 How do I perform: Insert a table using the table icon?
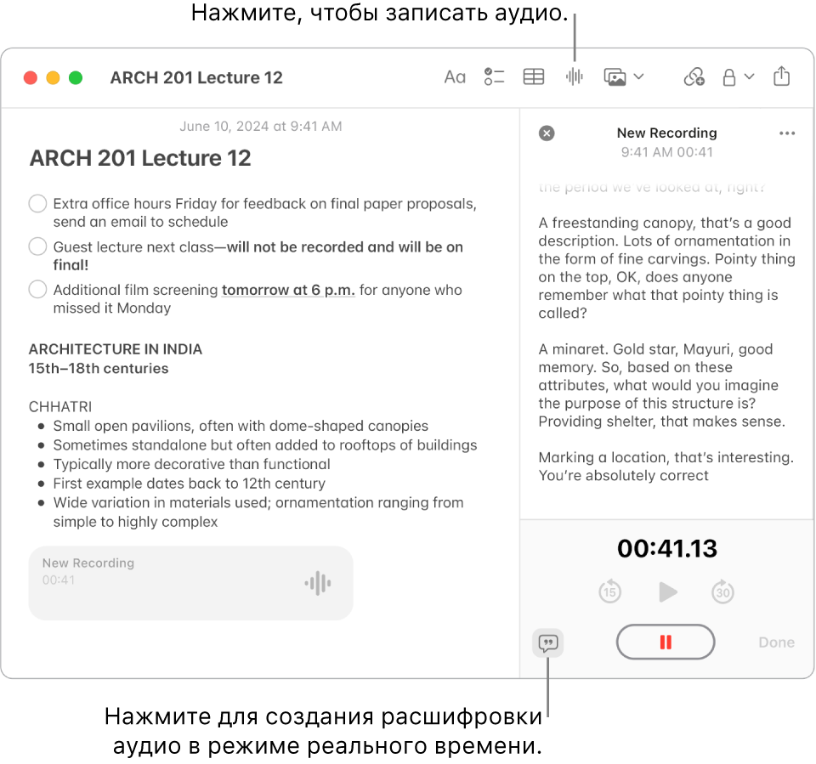[x=534, y=76]
